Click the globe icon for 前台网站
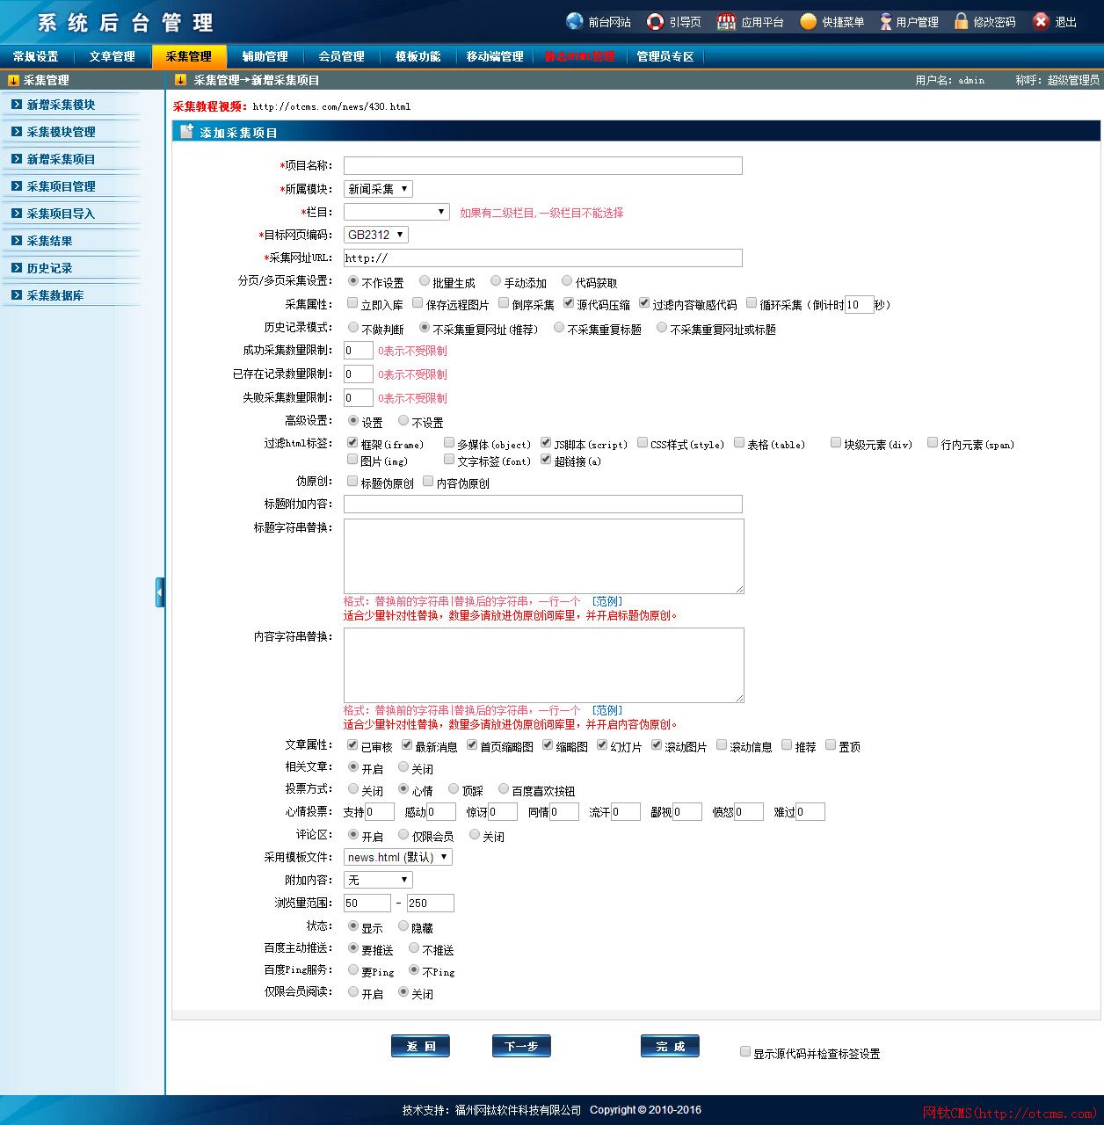 (575, 21)
